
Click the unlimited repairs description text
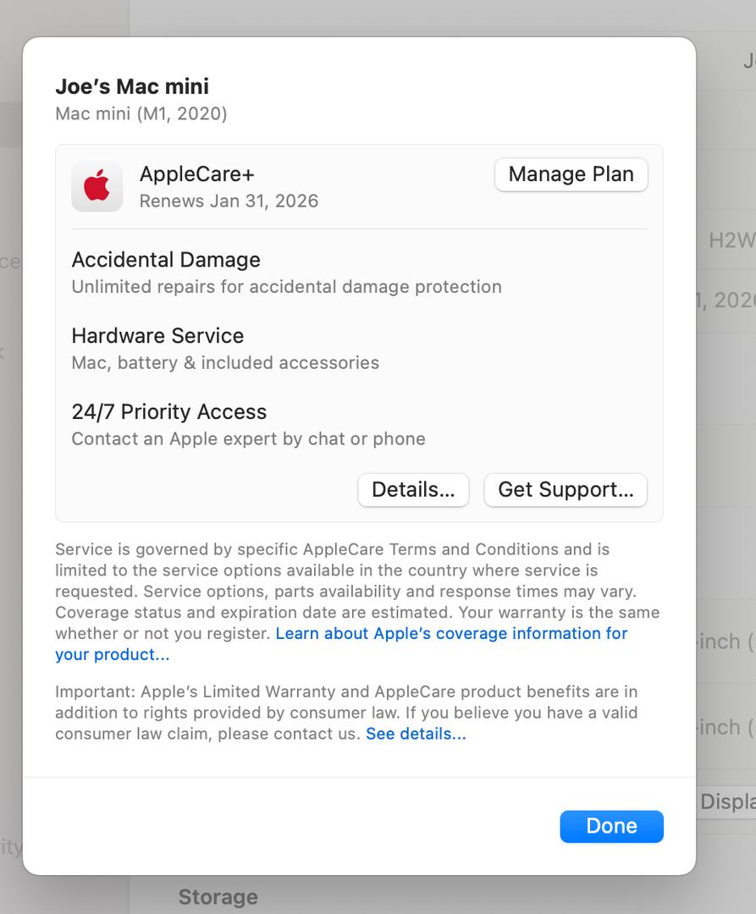[x=287, y=286]
